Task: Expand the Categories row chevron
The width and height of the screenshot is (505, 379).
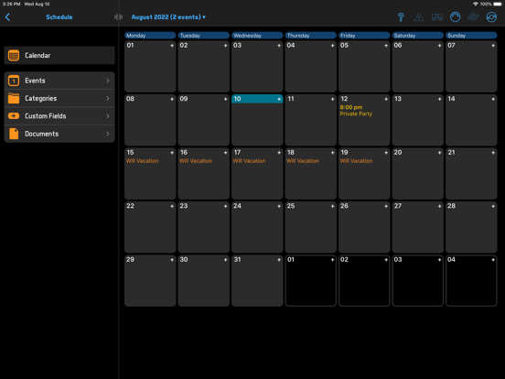Action: 108,98
